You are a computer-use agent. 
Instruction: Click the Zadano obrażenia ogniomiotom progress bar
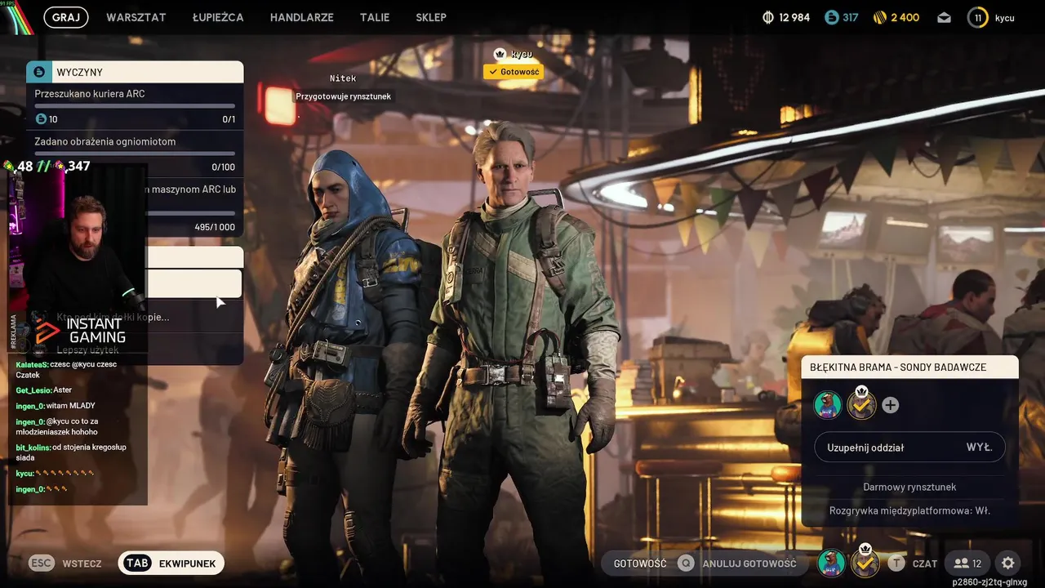click(x=135, y=154)
